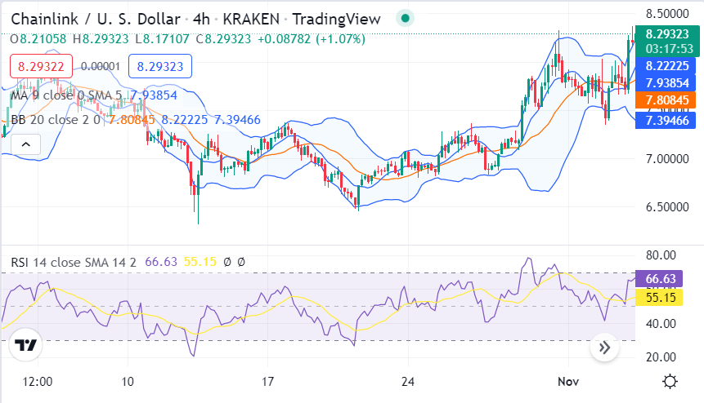Click the 8.50000 price scale label
Screen dimensions: 704x403
point(667,14)
